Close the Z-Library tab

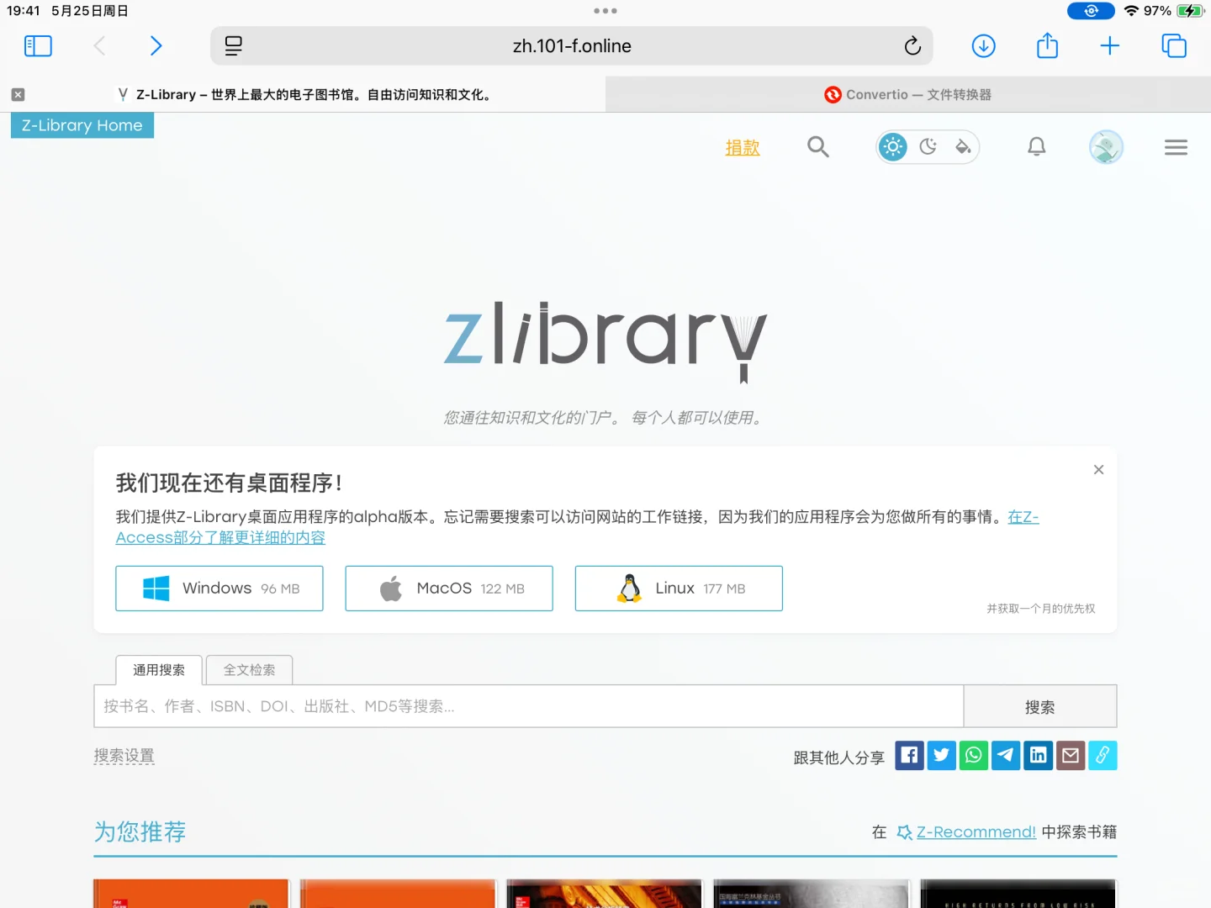pos(18,95)
